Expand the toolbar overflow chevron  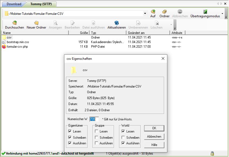coord(175,29)
